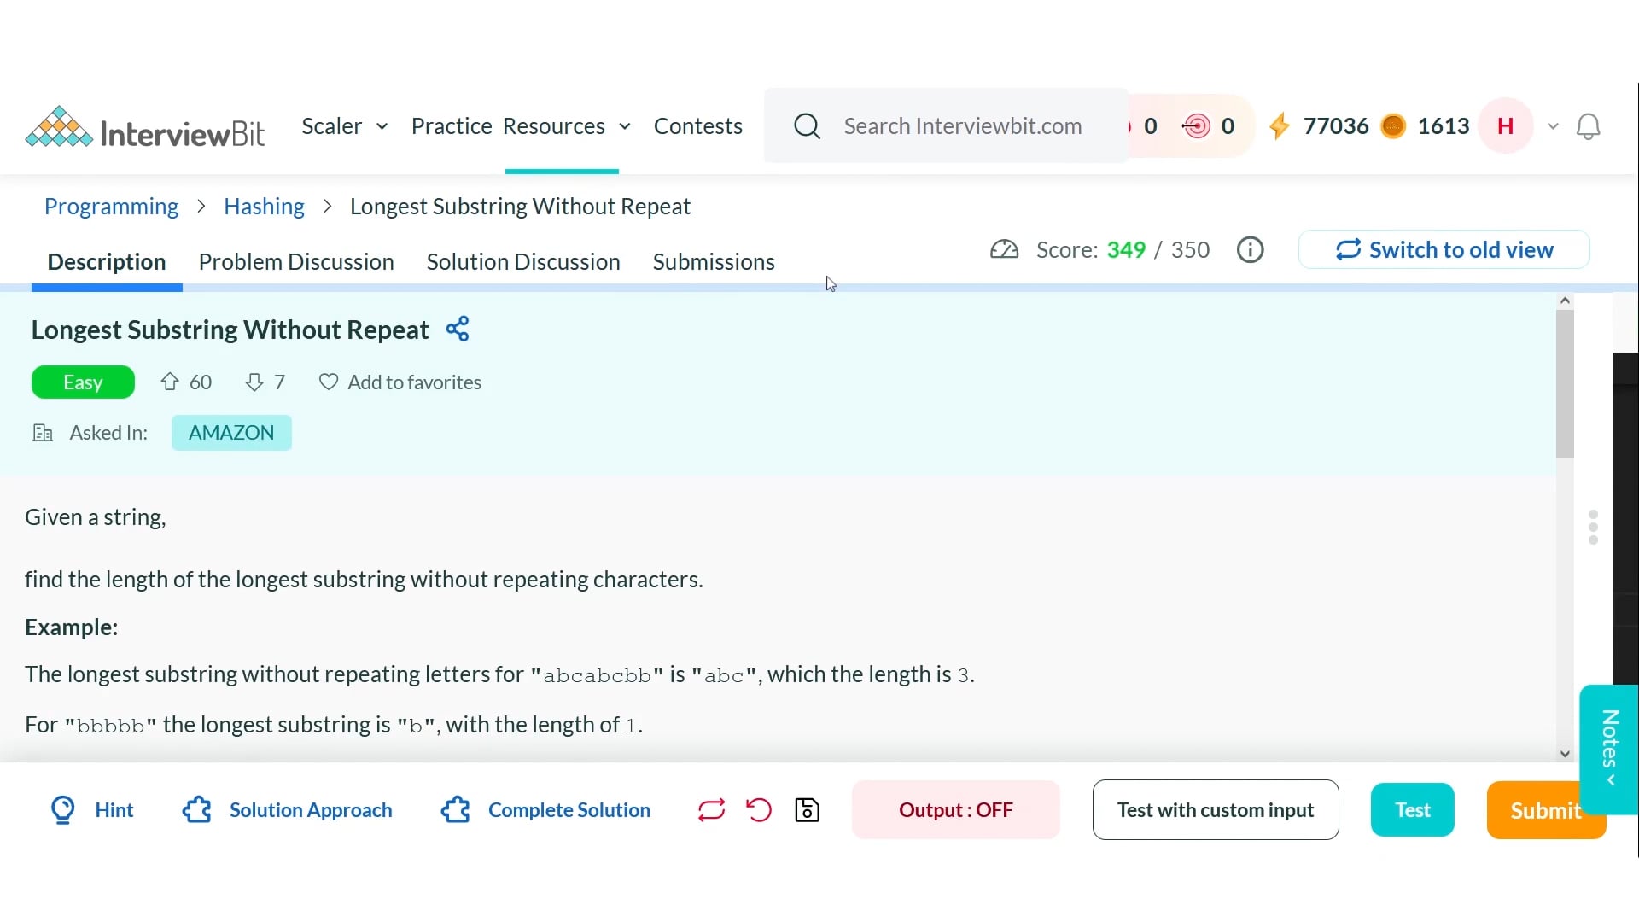Viewport: 1639px width, 922px height.
Task: Click the undo arrow icon
Action: (x=758, y=809)
